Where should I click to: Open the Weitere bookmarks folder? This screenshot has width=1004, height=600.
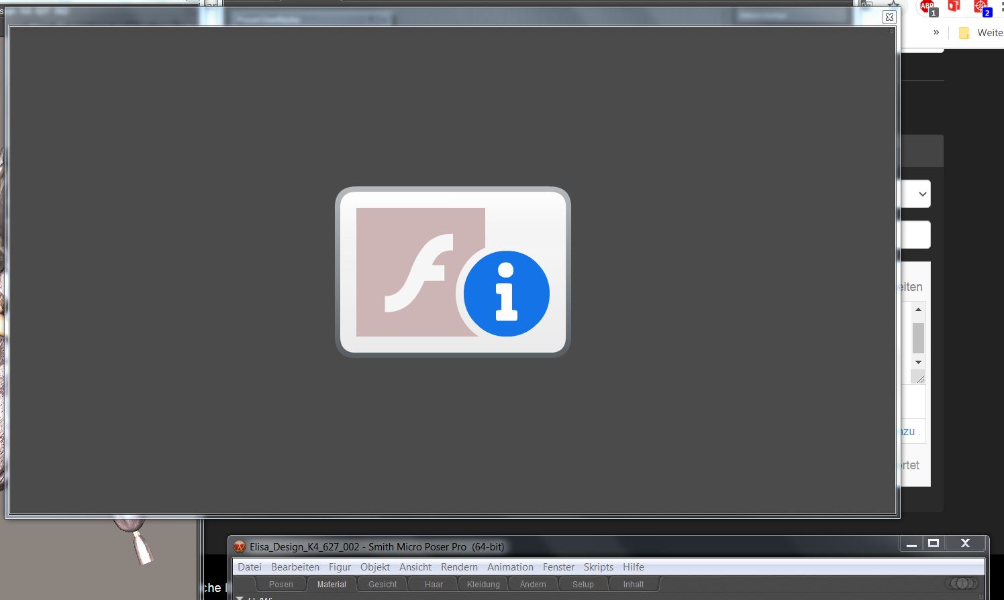coord(981,33)
